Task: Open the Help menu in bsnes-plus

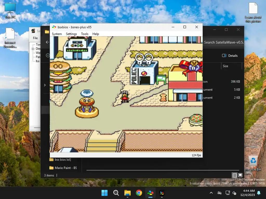Action: tap(96, 34)
